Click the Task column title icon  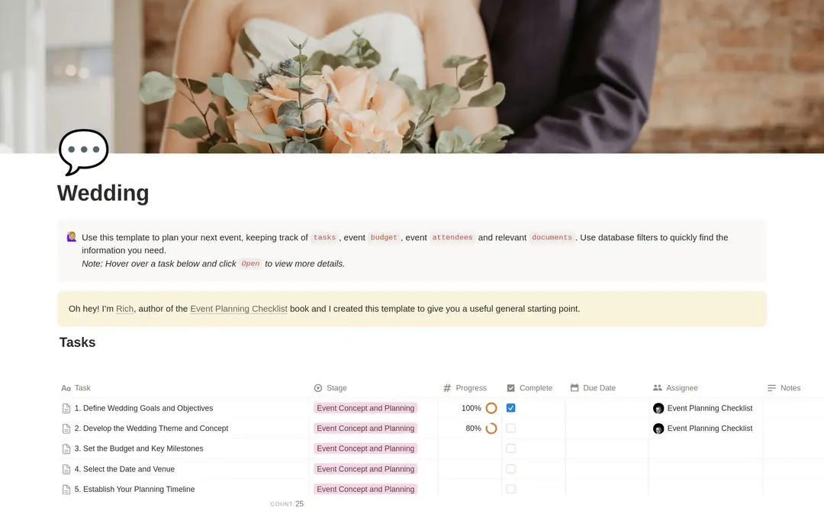pos(66,388)
